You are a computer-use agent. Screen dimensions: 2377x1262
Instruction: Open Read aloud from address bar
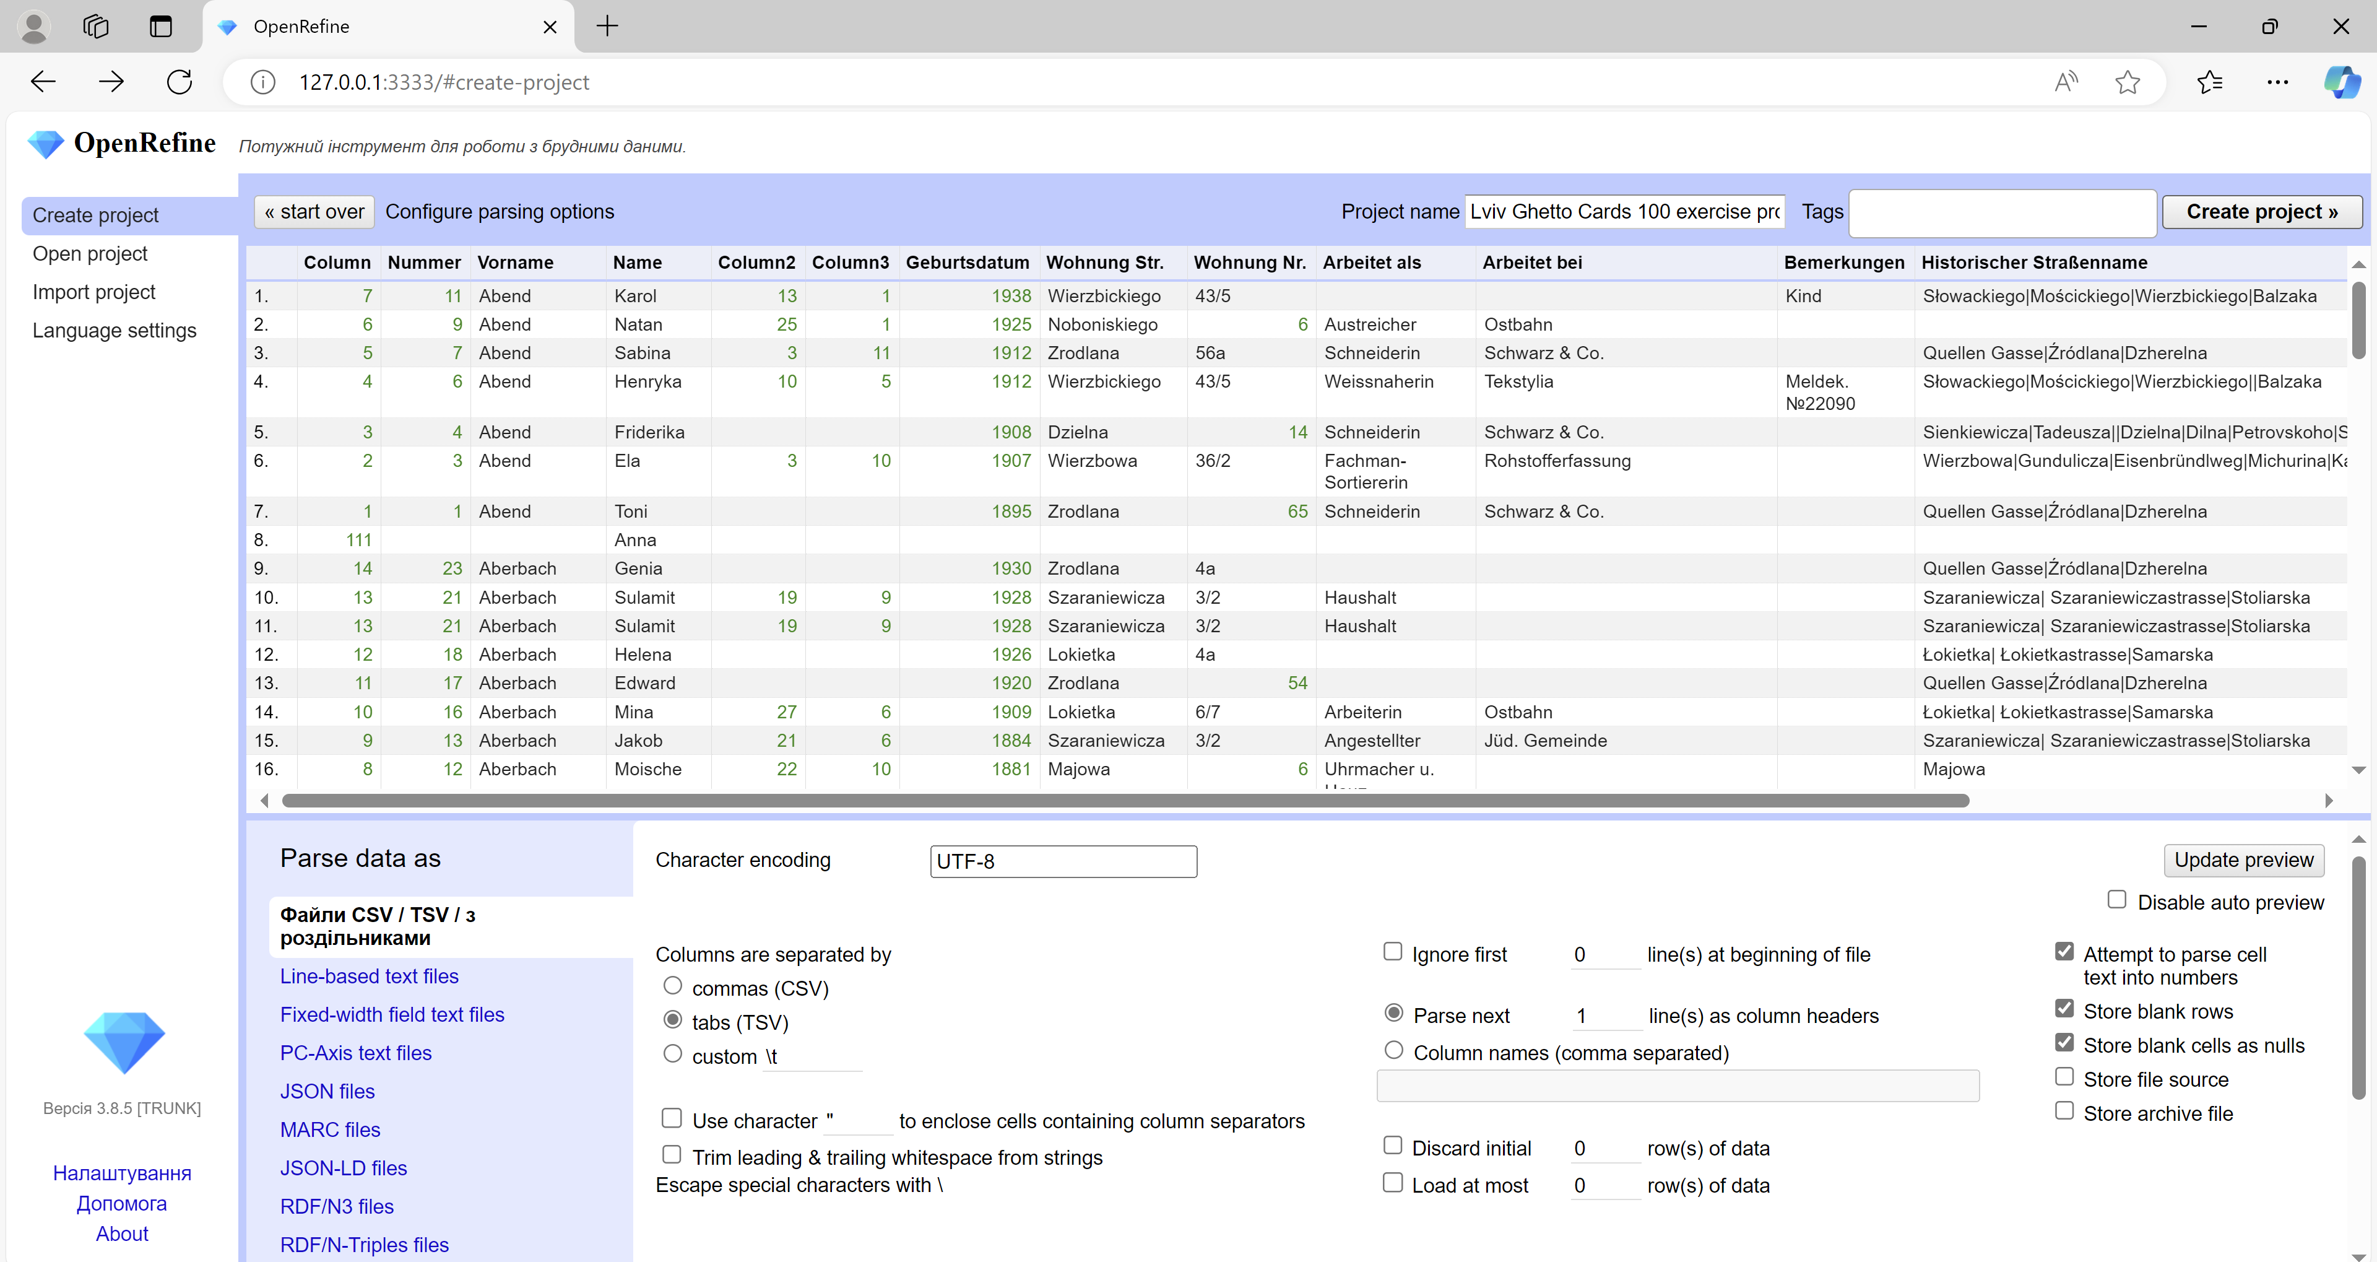click(x=2067, y=82)
